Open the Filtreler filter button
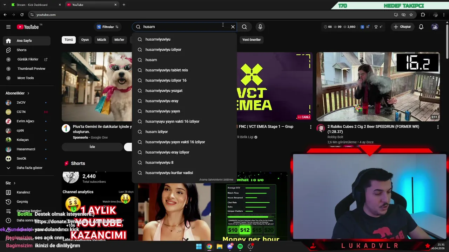Image resolution: width=449 pixels, height=252 pixels. [x=108, y=27]
